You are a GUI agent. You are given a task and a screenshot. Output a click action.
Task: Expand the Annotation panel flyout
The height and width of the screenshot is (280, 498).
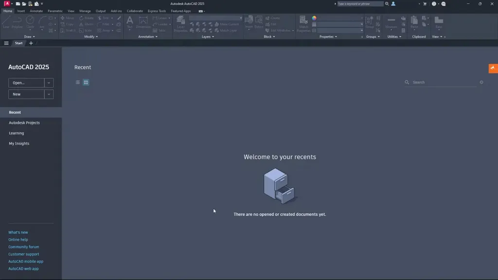tap(148, 36)
